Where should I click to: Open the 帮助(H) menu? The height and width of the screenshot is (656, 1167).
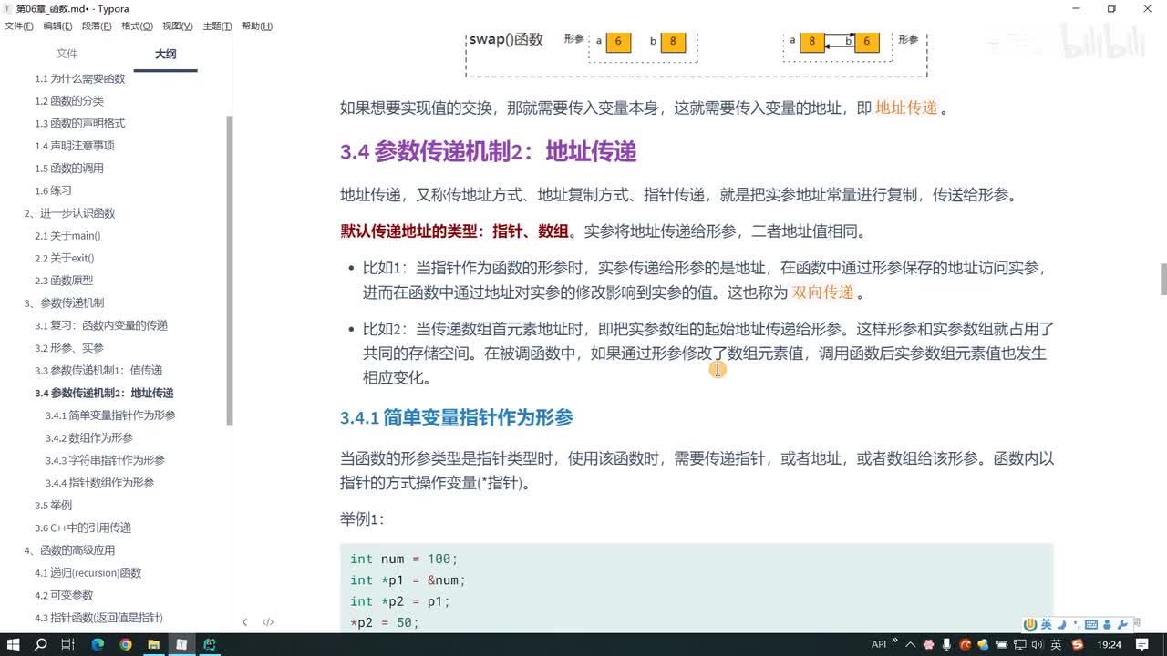click(257, 26)
